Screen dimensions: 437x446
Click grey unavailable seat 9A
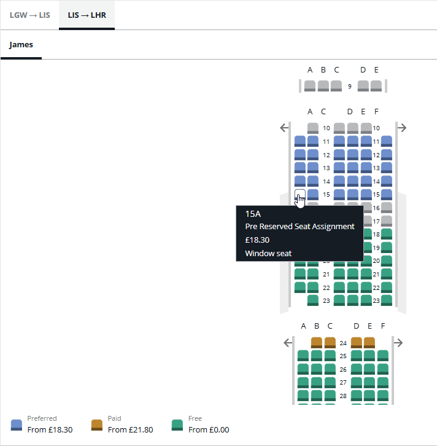click(x=310, y=86)
